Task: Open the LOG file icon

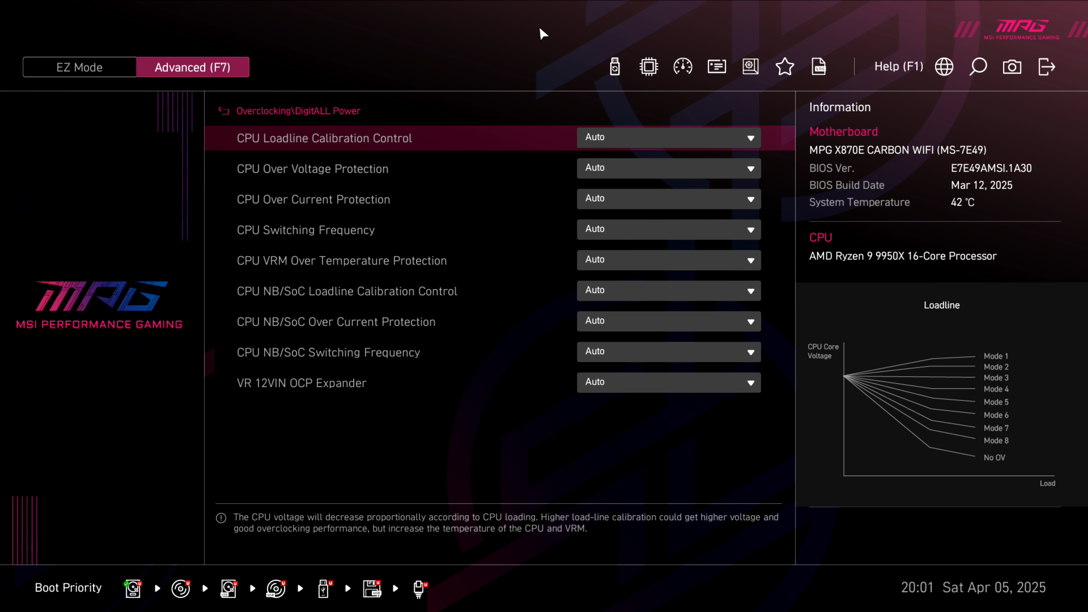Action: click(819, 67)
